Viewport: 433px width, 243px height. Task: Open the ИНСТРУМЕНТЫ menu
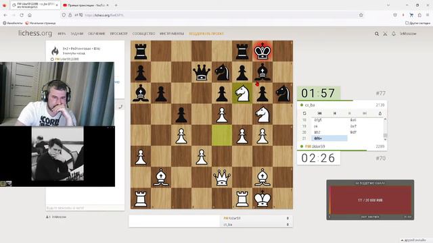(x=172, y=34)
